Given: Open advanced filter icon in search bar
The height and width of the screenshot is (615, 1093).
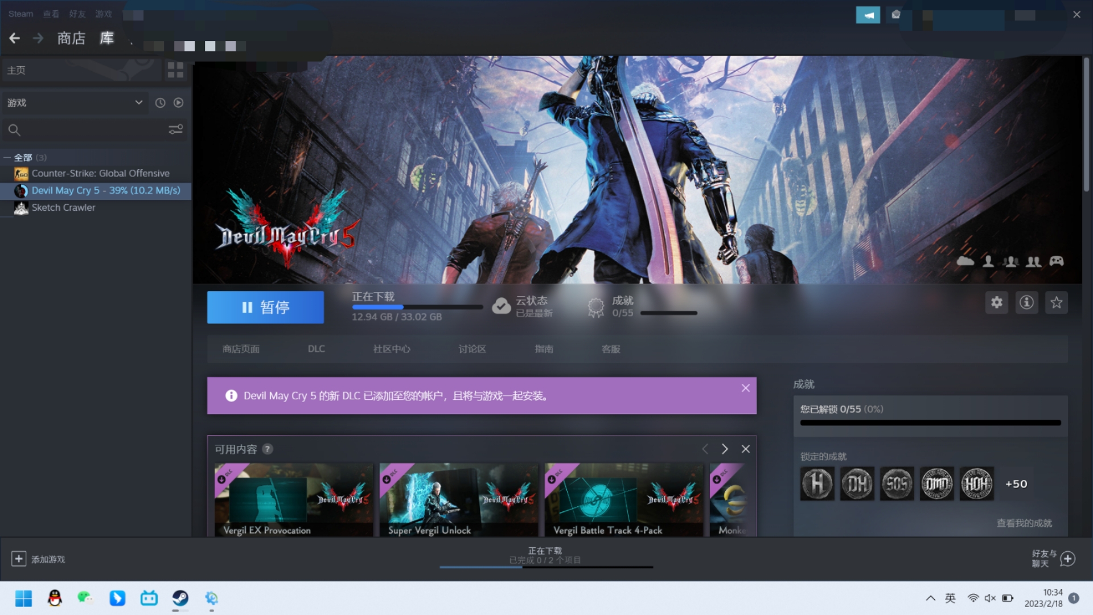Looking at the screenshot, I should coord(175,130).
